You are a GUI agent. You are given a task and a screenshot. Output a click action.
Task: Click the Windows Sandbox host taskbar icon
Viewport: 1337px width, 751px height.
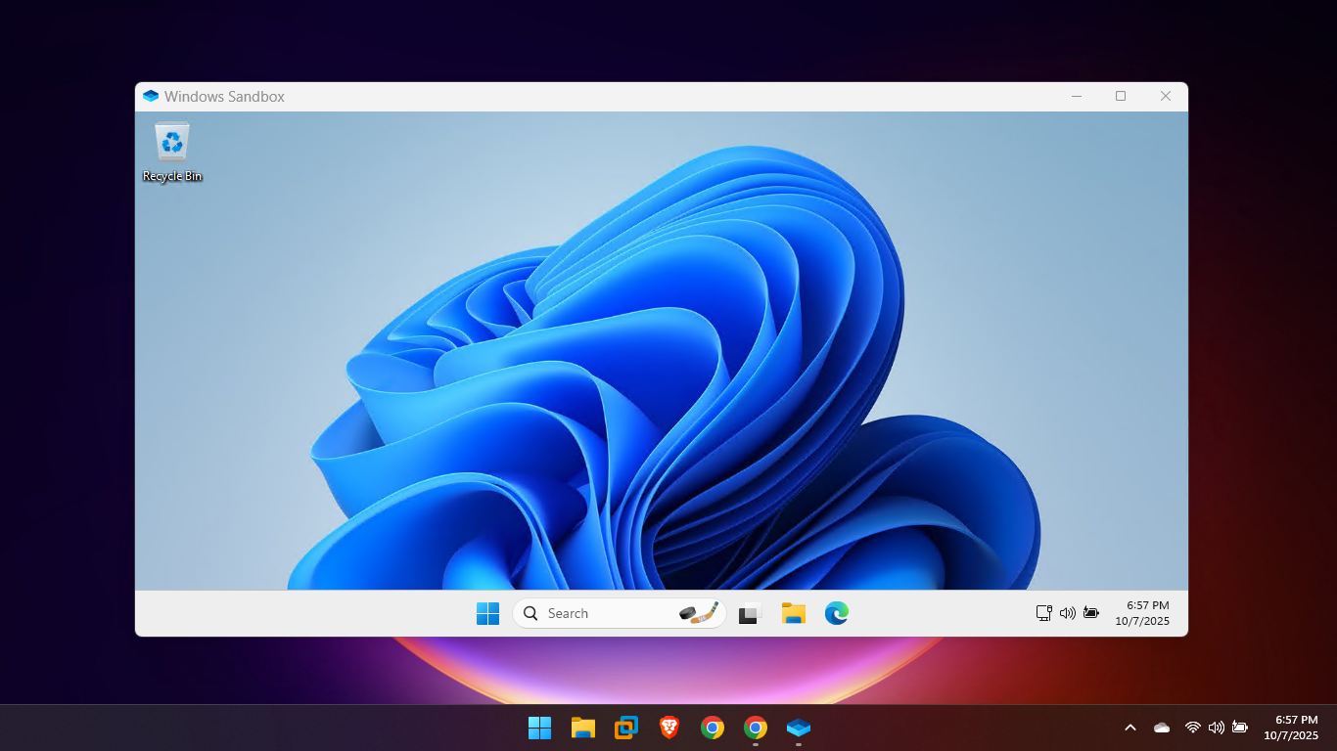point(799,728)
